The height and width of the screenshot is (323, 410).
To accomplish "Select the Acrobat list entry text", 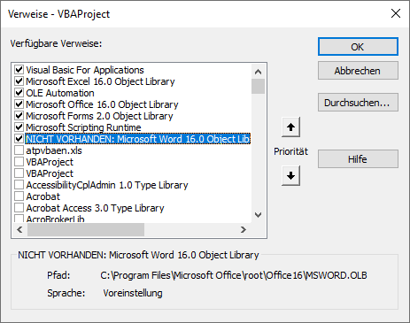I will pyautogui.click(x=43, y=196).
